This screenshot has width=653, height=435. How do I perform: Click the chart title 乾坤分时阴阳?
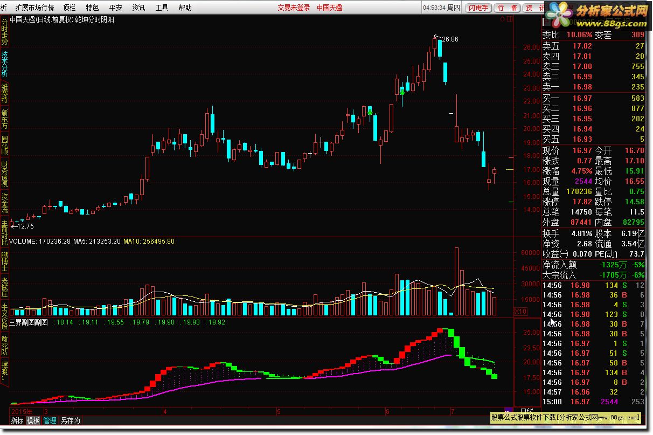pyautogui.click(x=95, y=19)
